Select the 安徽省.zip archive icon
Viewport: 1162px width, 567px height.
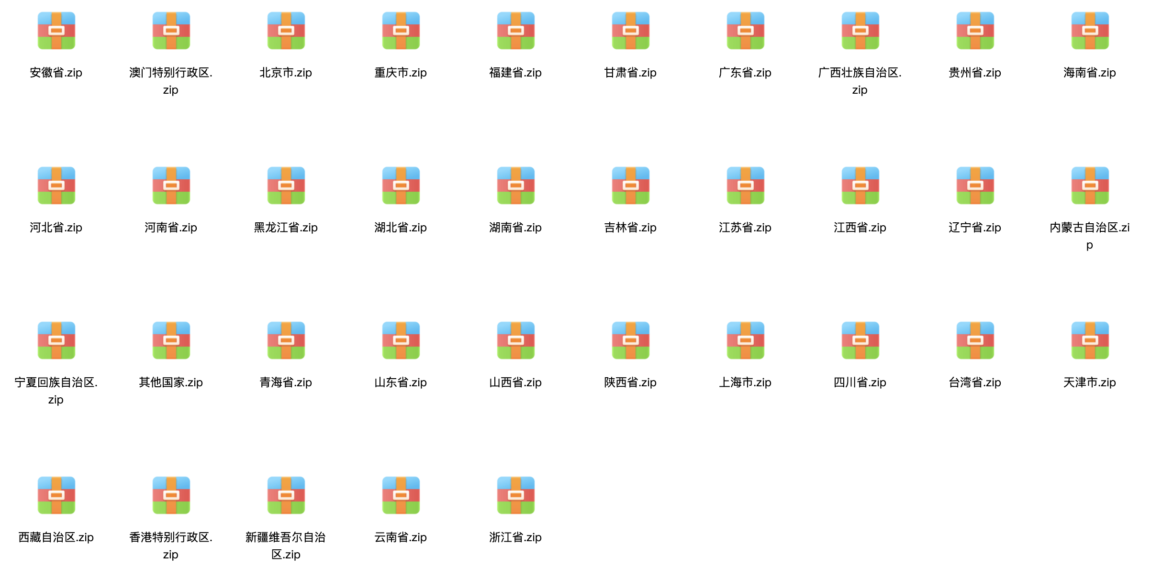point(56,31)
